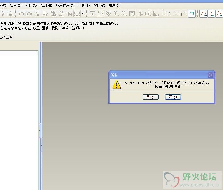Click the Reorient view icon
The width and height of the screenshot is (223, 190).
[x=140, y=14]
